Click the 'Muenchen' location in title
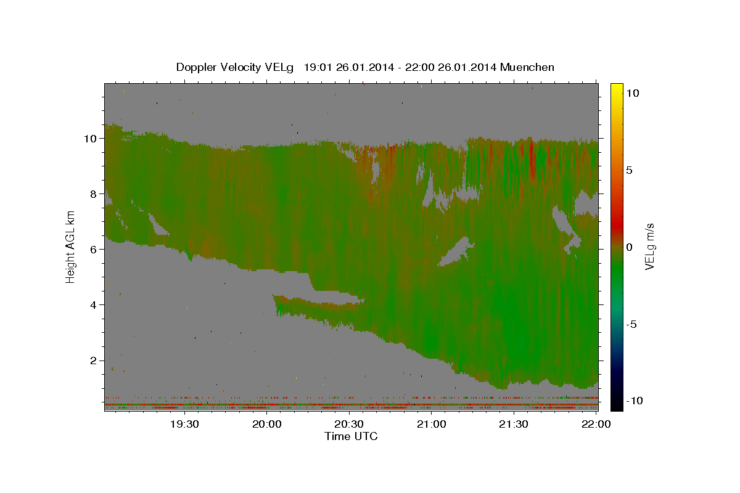Viewport: 740px width, 493px height. (528, 67)
